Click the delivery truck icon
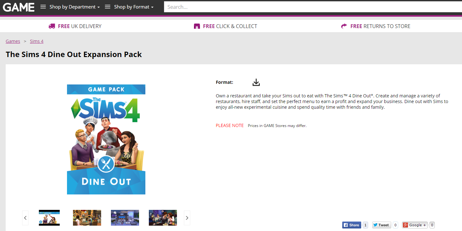Image resolution: width=462 pixels, height=231 pixels. (52, 26)
